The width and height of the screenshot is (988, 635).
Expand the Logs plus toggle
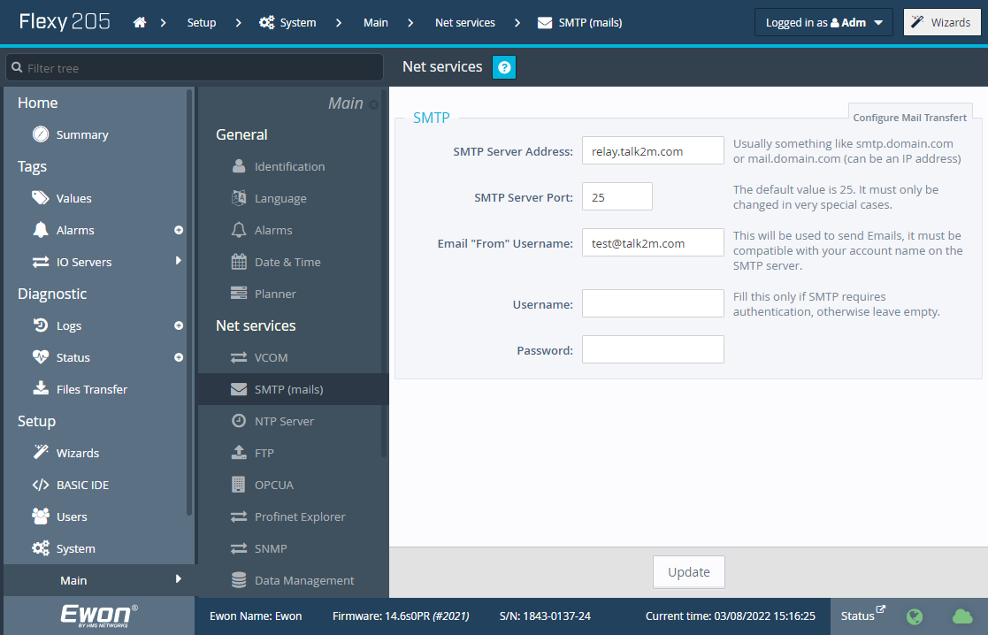point(179,325)
